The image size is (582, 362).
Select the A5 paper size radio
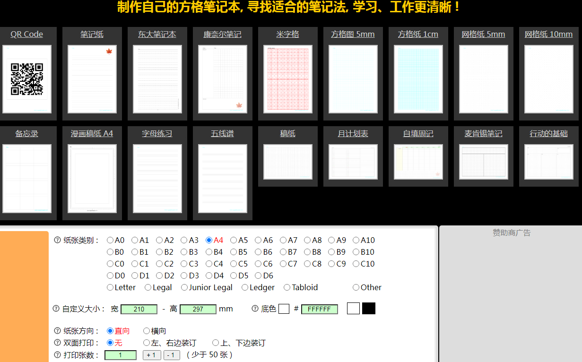pyautogui.click(x=234, y=240)
